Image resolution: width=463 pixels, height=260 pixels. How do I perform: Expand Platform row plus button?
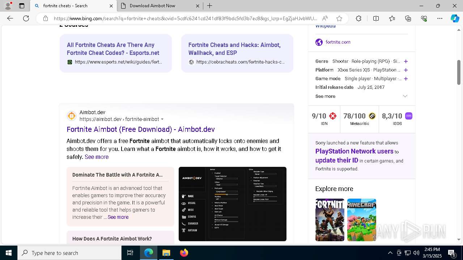[406, 70]
